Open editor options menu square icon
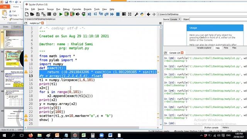This screenshot has height=139, width=247. coord(161,23)
